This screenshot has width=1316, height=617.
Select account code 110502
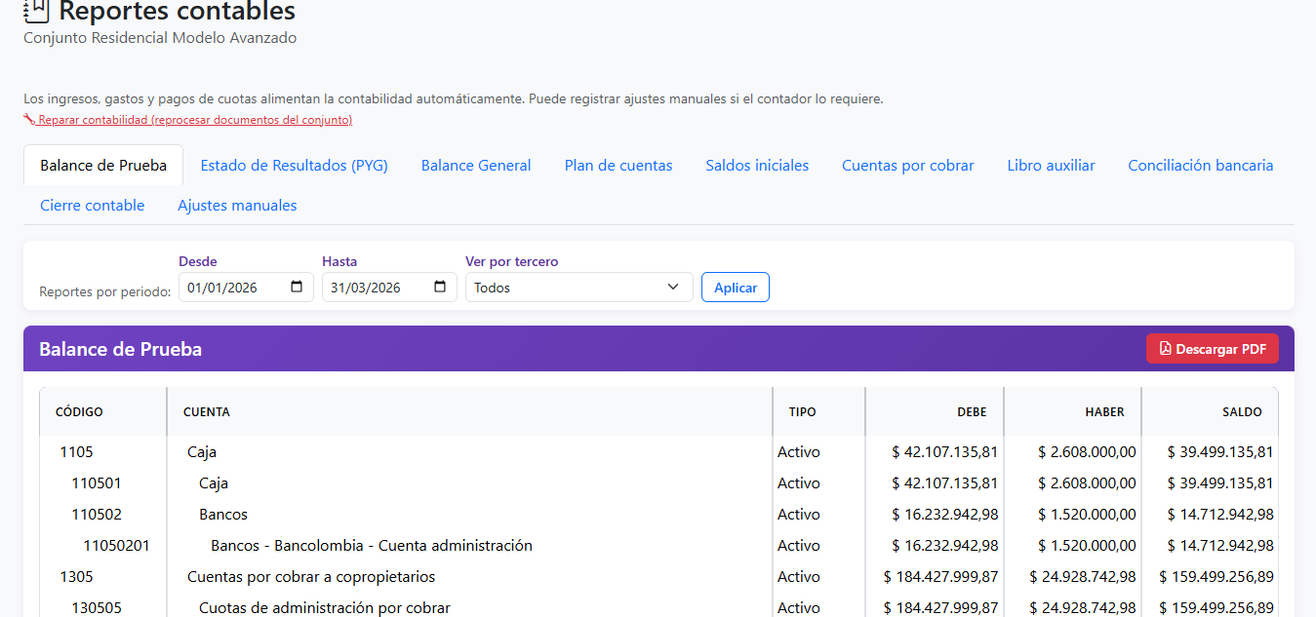(97, 515)
